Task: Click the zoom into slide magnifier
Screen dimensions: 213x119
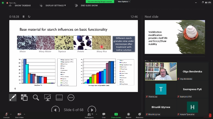Action: pos(36,97)
